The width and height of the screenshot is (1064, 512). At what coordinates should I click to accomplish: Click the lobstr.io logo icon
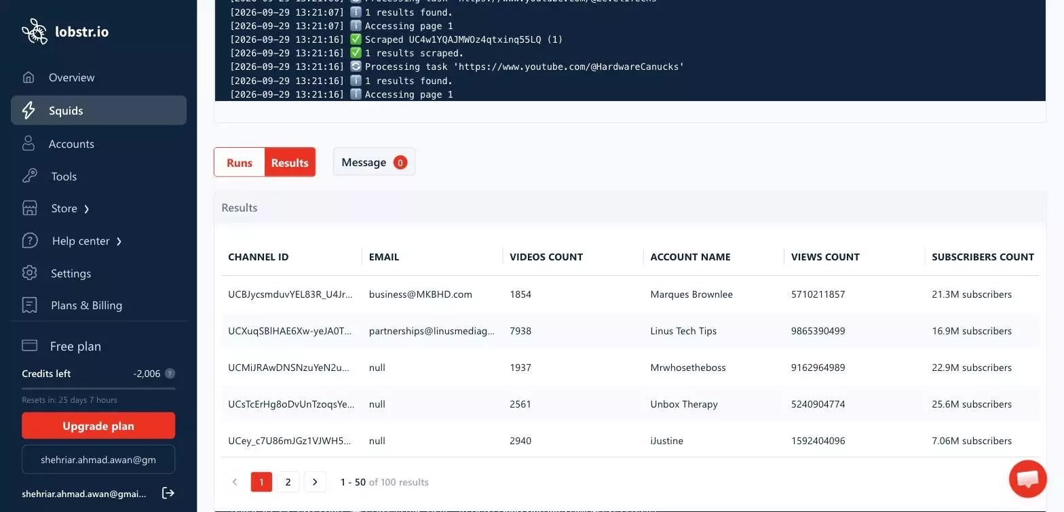[35, 31]
